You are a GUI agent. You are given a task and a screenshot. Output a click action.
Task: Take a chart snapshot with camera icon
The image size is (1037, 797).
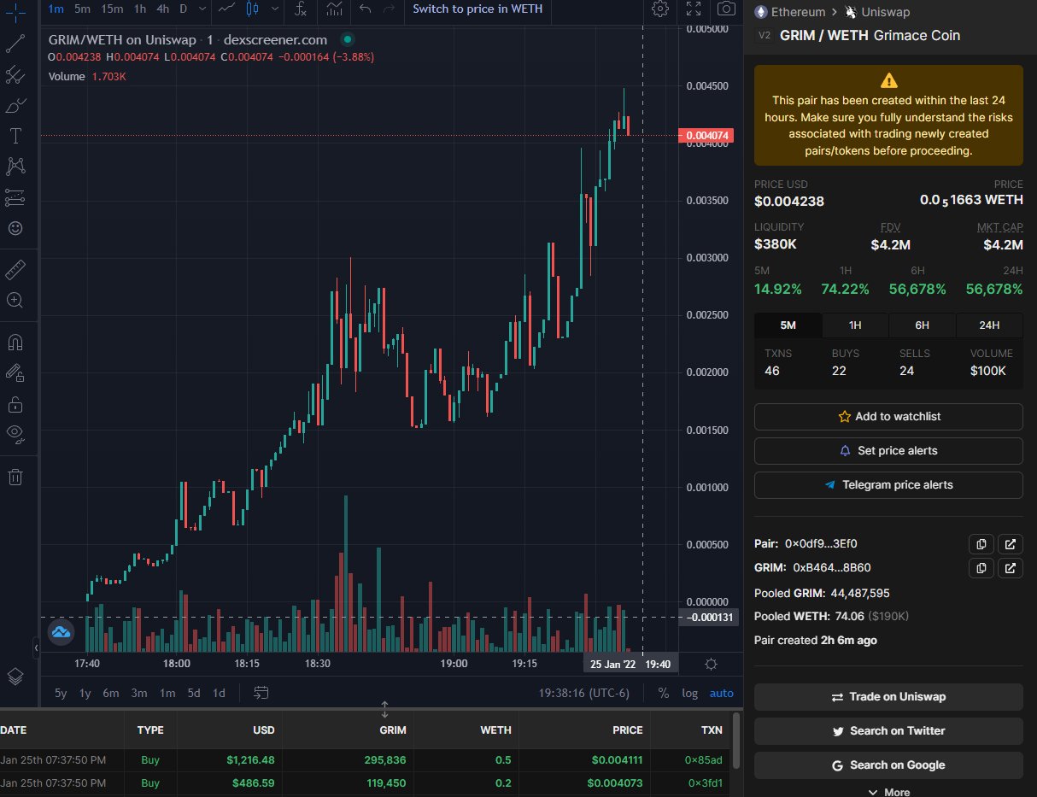pos(726,9)
